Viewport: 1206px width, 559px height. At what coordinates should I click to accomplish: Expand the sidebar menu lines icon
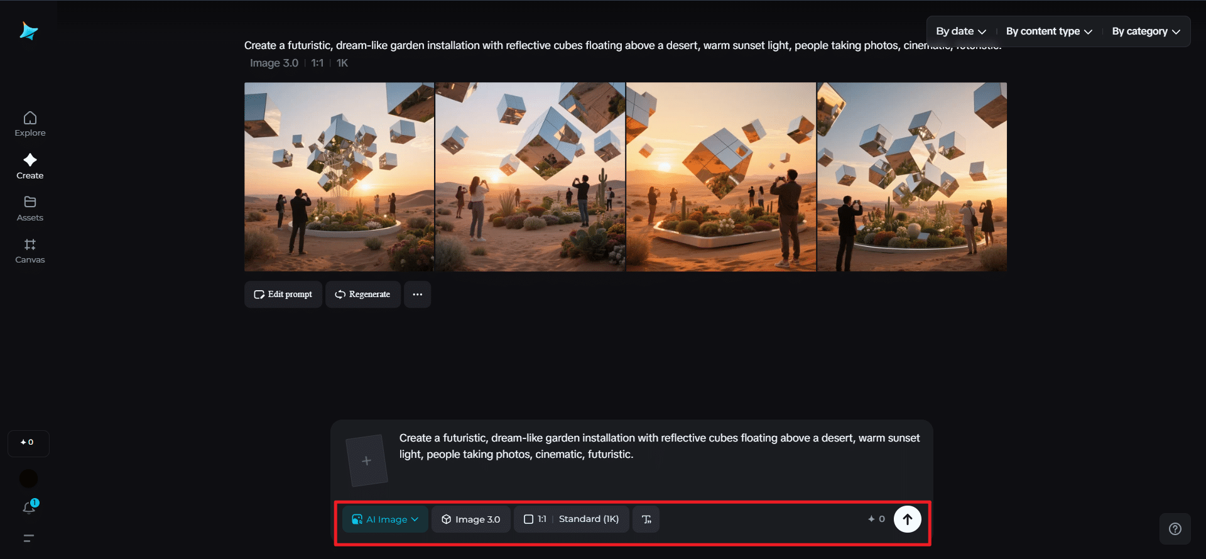pos(29,538)
